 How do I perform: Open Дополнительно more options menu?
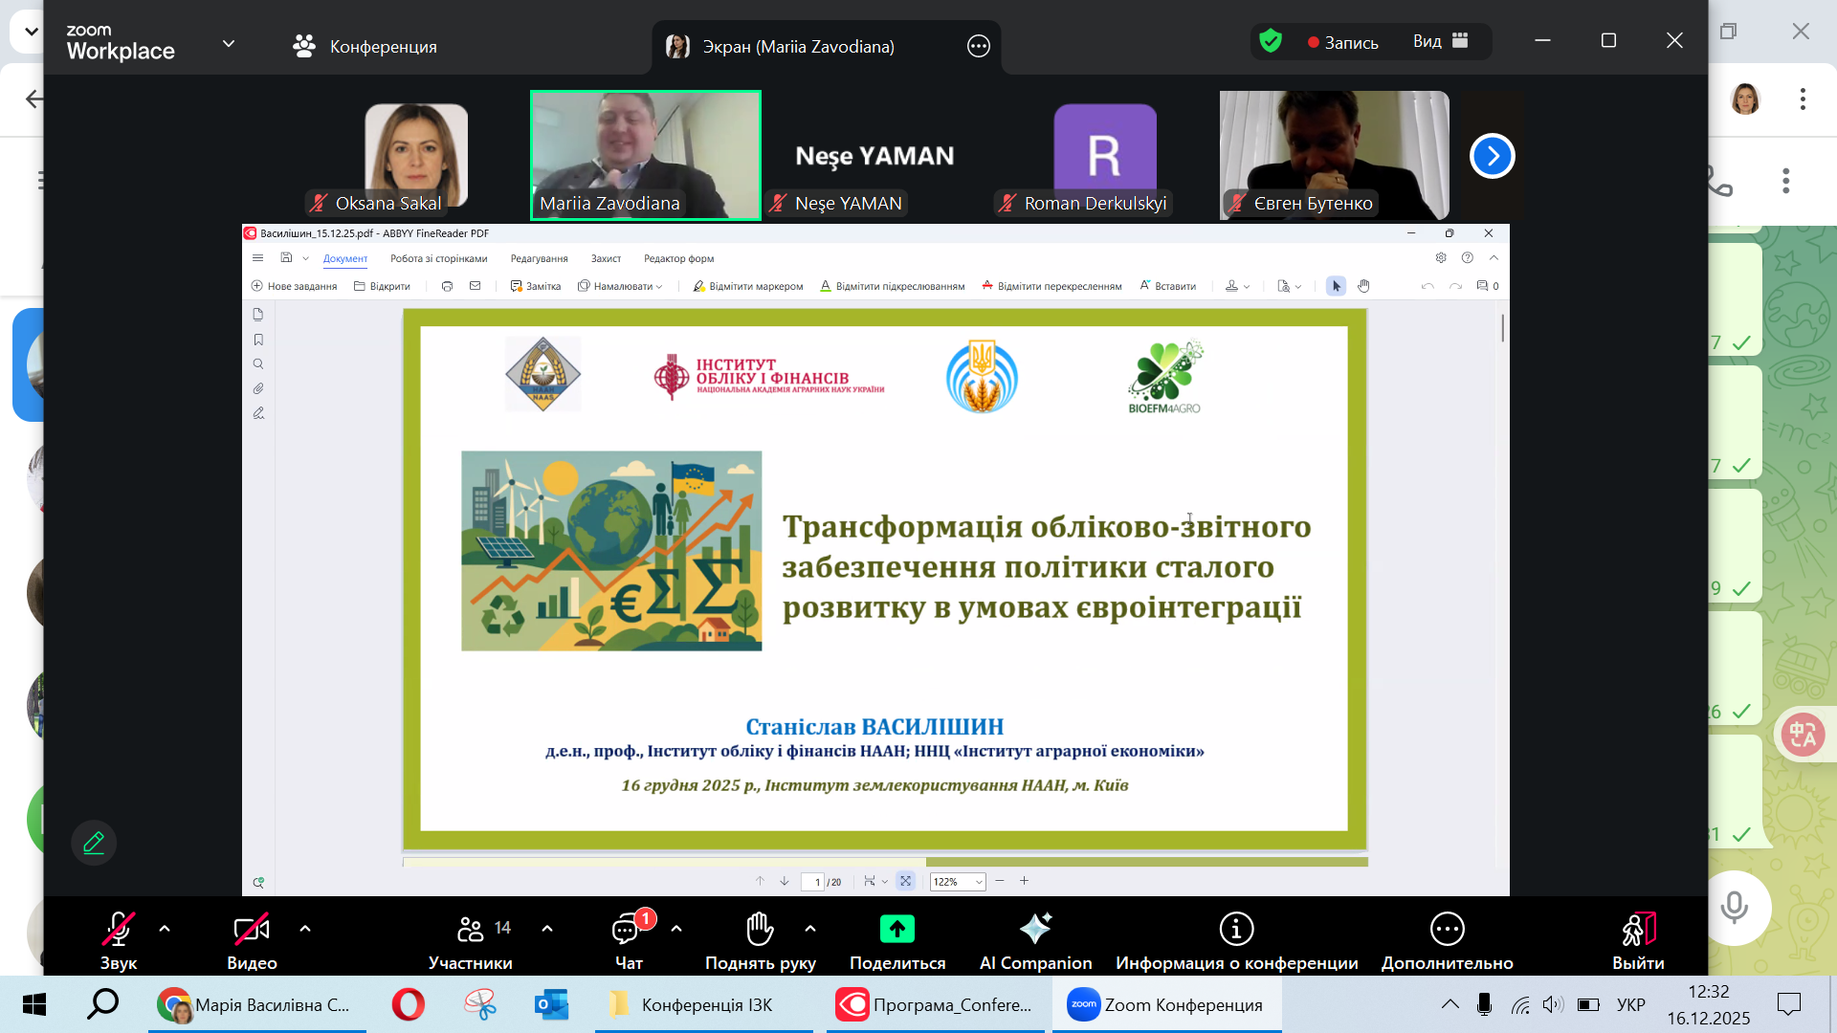(x=1447, y=929)
